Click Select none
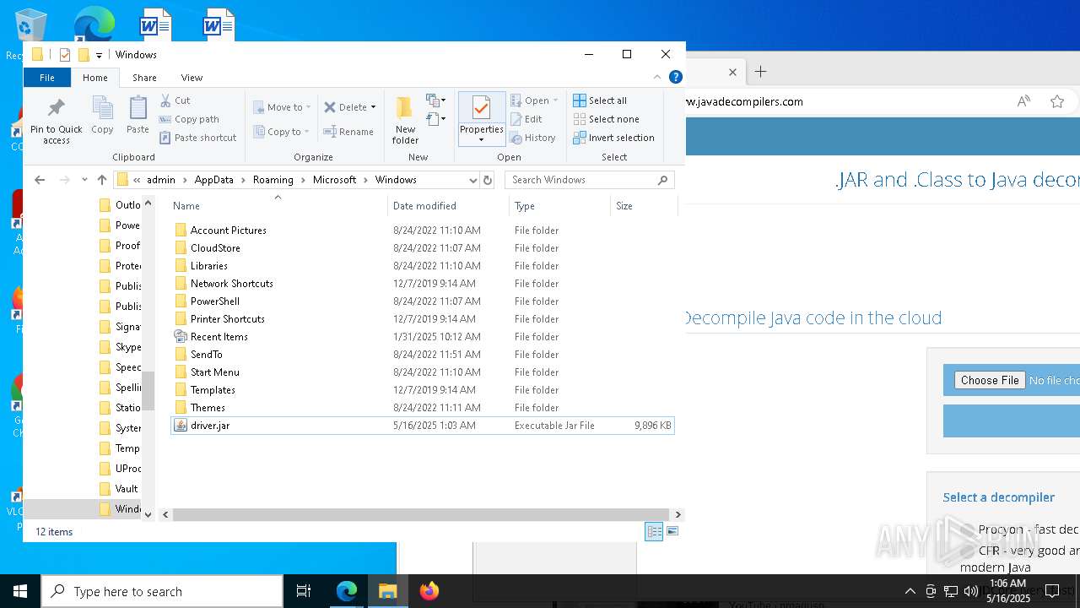 (x=606, y=119)
